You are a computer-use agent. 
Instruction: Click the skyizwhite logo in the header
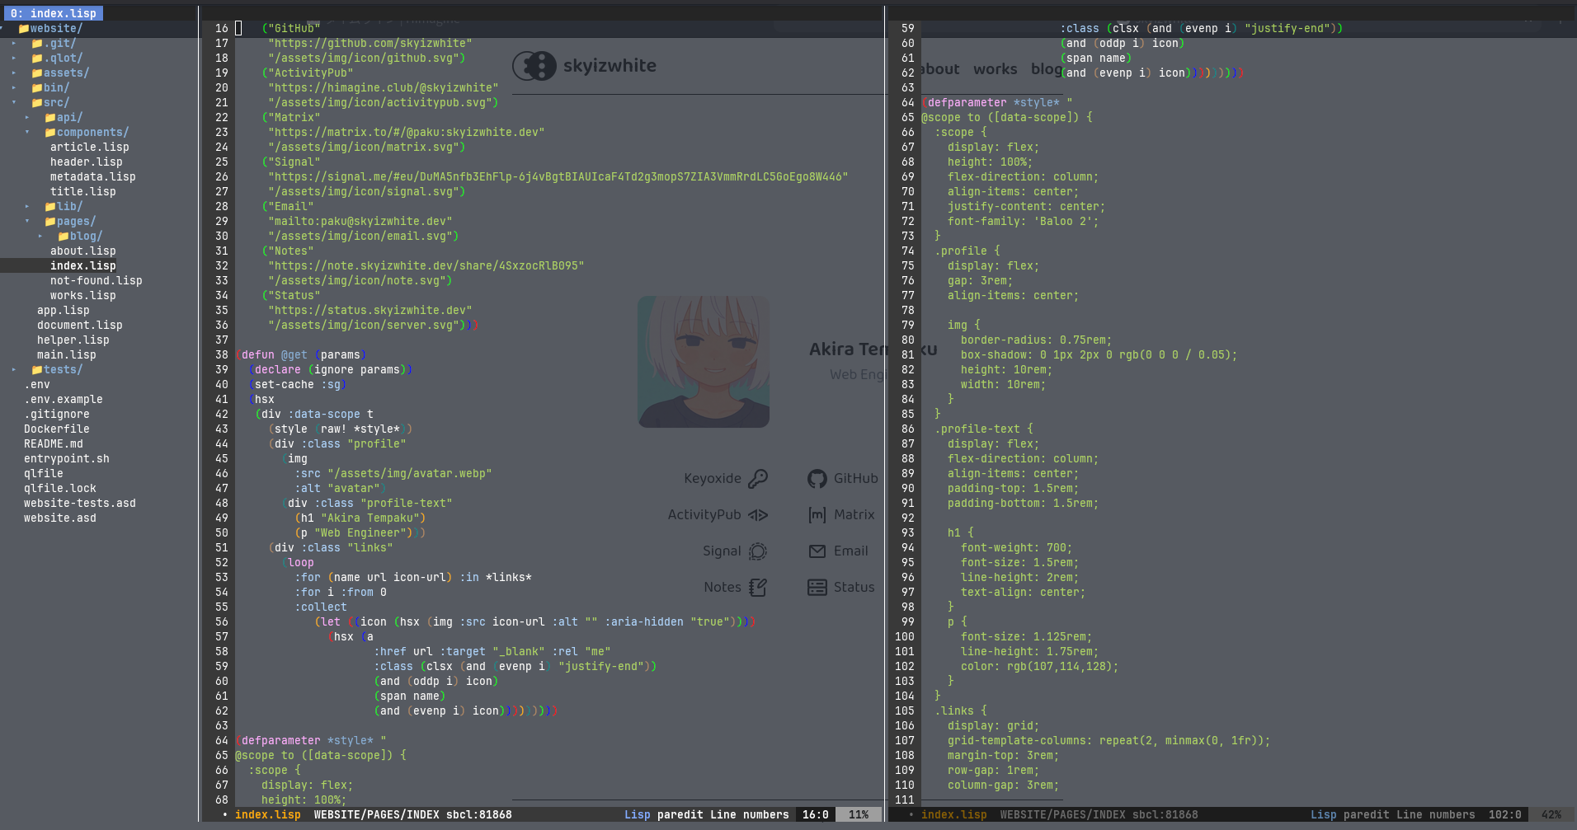pos(585,66)
